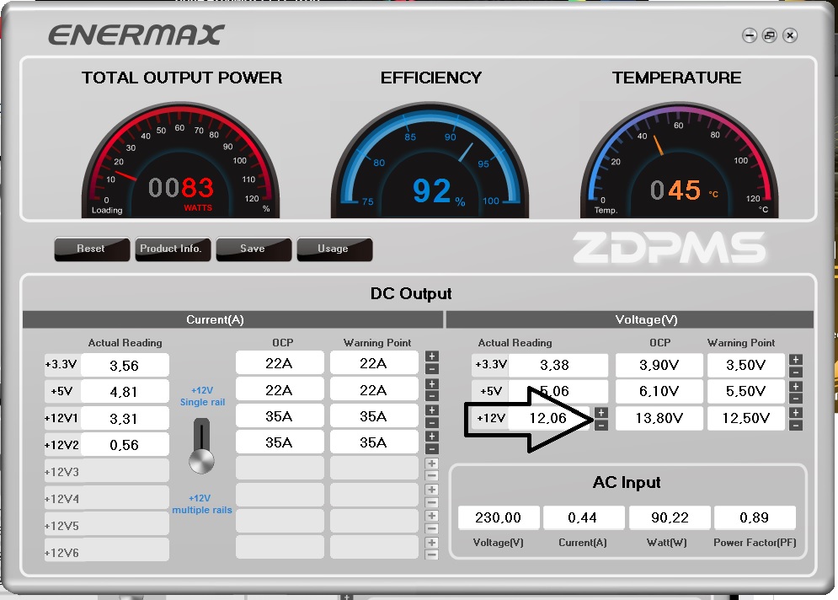
Task: Click the Voltage(V) section header
Action: [630, 319]
